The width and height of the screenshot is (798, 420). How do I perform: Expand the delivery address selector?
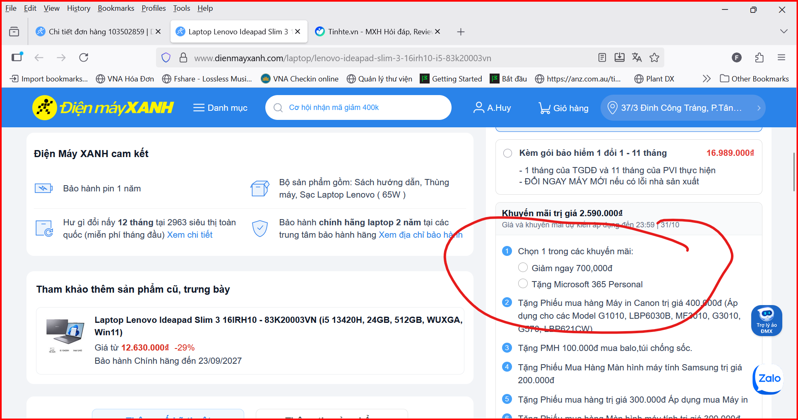[x=683, y=108]
